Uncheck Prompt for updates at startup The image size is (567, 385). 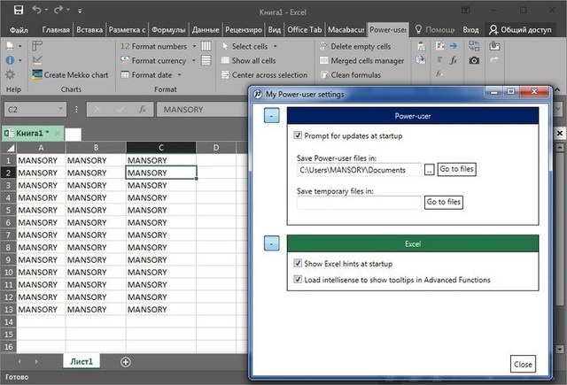click(x=297, y=136)
